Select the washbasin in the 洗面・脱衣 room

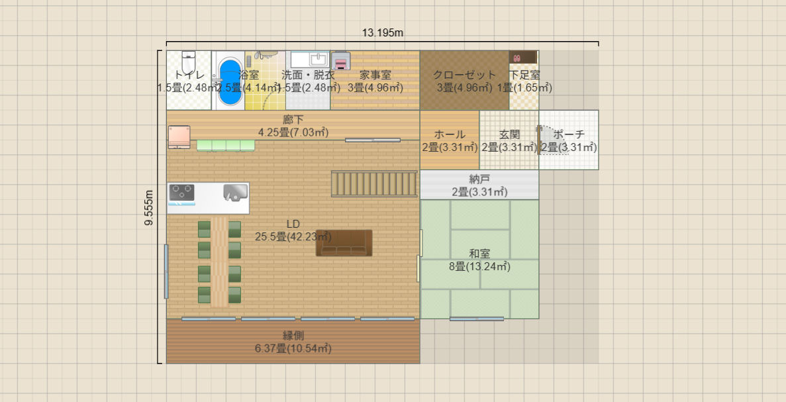pyautogui.click(x=309, y=60)
